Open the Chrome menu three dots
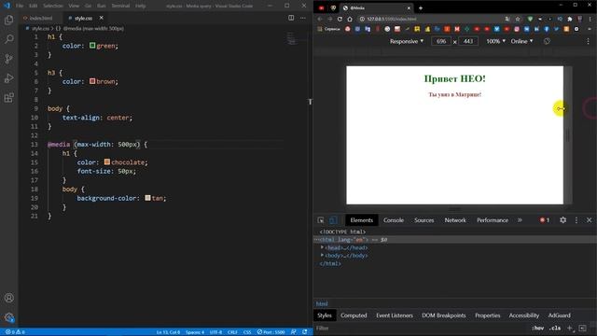The height and width of the screenshot is (336, 597). pos(590,19)
